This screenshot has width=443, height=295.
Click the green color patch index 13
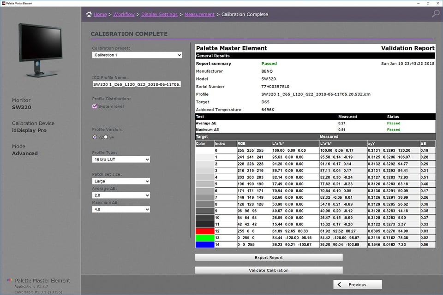[x=205, y=238]
